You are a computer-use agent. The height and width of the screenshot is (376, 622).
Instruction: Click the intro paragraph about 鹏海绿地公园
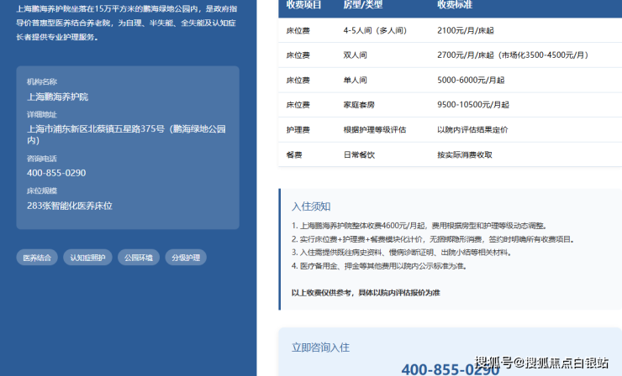127,23
